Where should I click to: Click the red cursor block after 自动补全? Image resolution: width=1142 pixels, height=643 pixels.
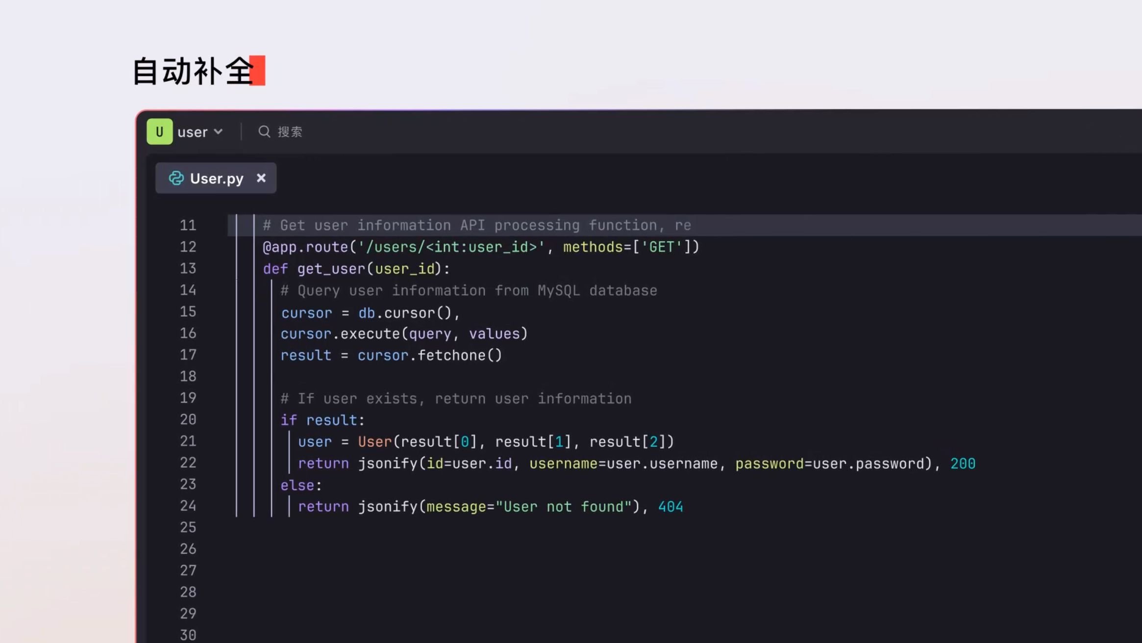pyautogui.click(x=258, y=71)
